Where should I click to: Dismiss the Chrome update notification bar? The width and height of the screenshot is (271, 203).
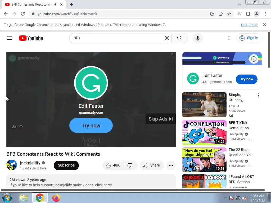265,25
